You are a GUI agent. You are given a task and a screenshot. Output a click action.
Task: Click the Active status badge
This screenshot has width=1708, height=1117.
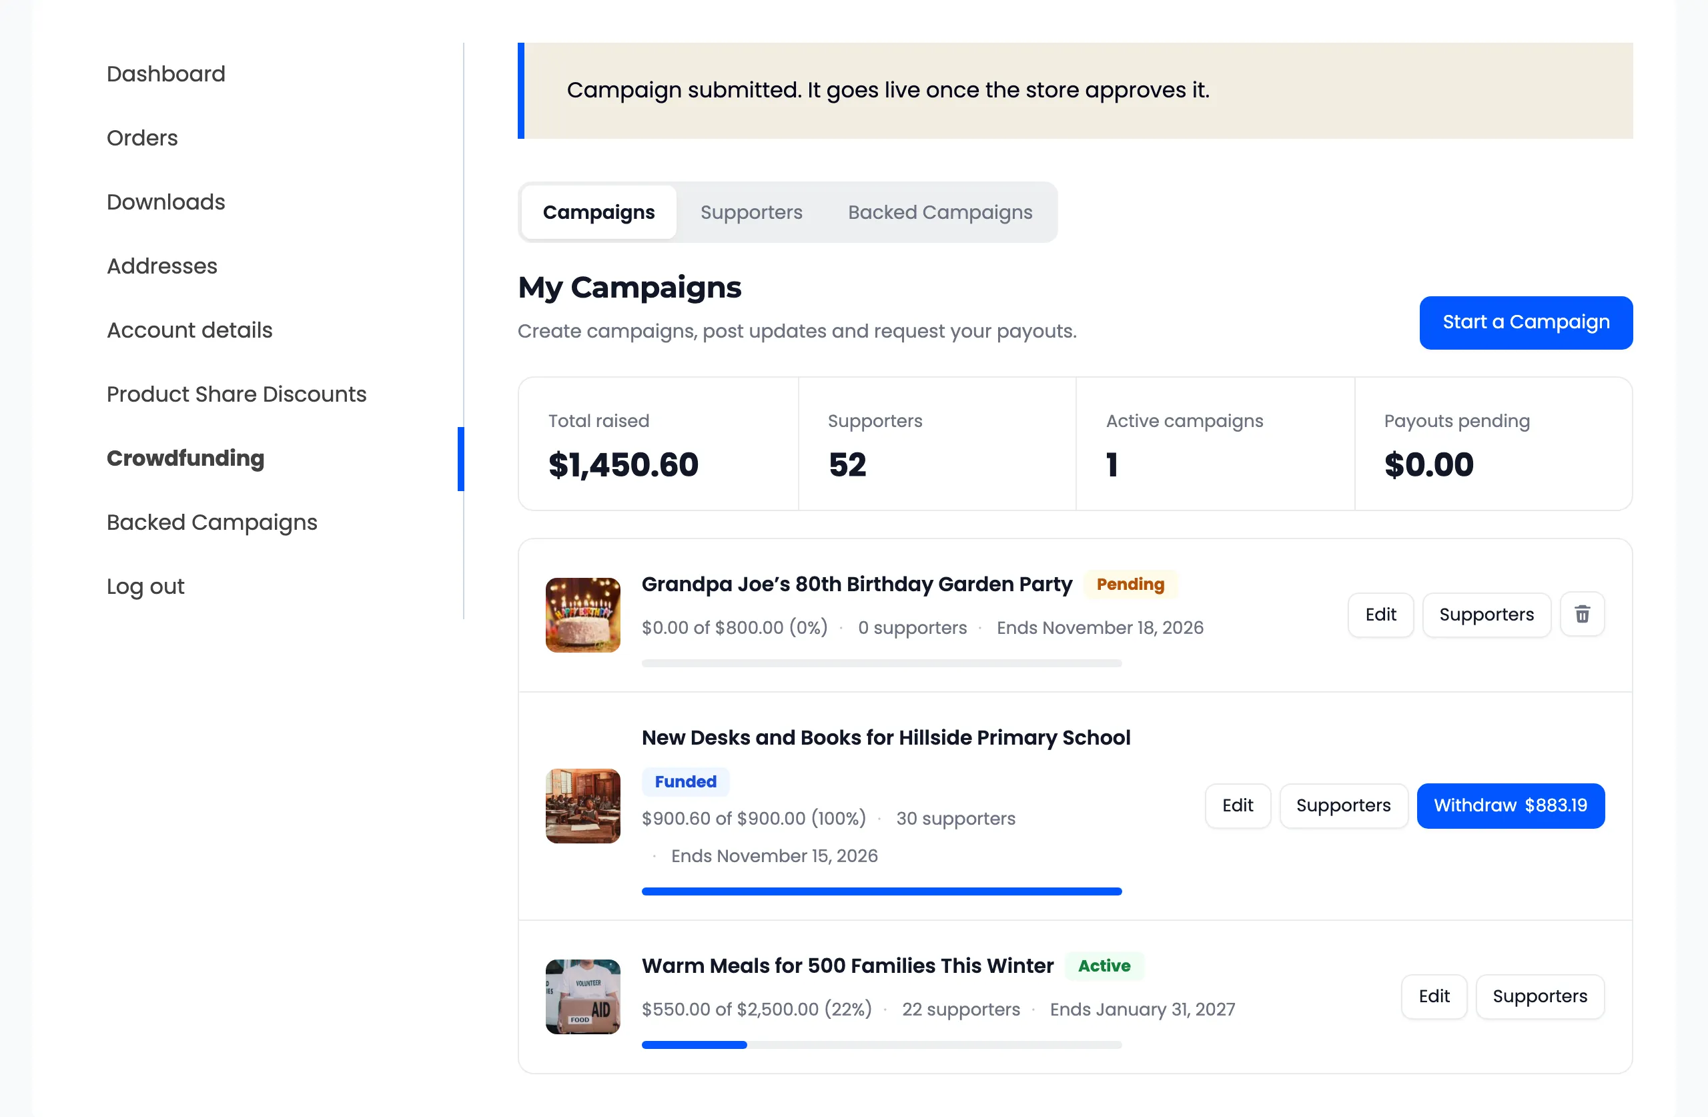pyautogui.click(x=1104, y=966)
